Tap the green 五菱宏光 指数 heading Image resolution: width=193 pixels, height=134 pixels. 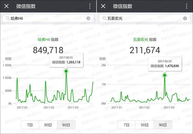[x=145, y=40]
